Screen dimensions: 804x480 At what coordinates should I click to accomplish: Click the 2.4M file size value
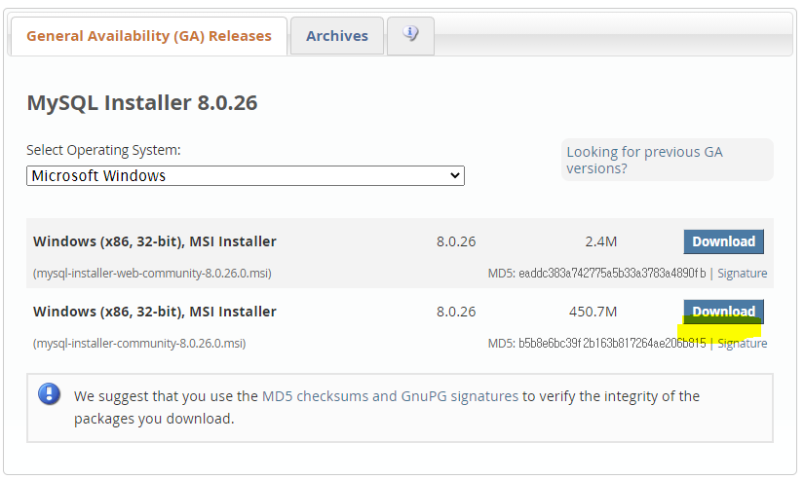[601, 241]
